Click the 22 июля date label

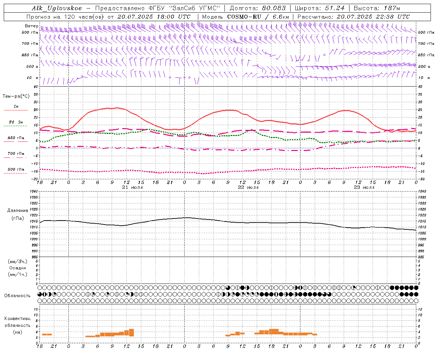click(248, 187)
